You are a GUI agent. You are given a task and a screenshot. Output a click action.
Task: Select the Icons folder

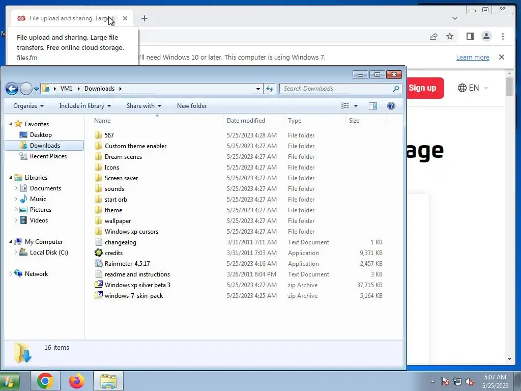click(111, 167)
